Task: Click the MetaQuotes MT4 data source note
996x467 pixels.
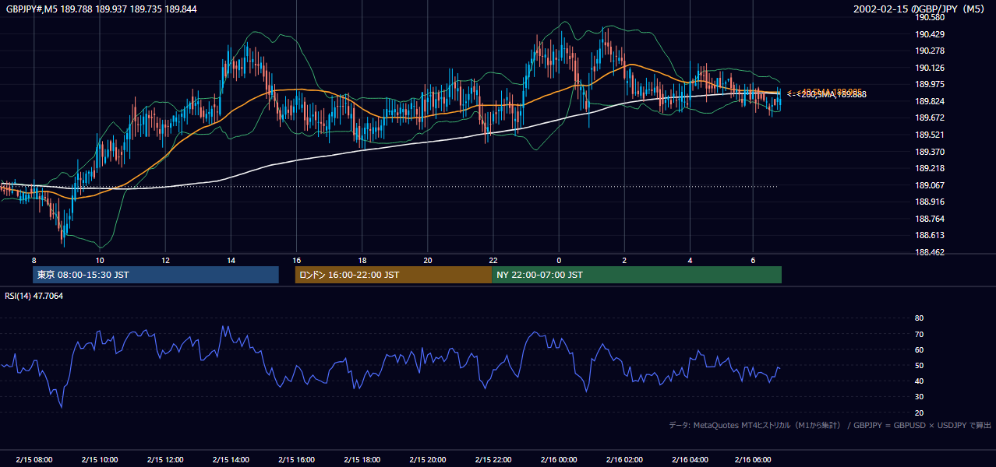Action: pos(830,425)
